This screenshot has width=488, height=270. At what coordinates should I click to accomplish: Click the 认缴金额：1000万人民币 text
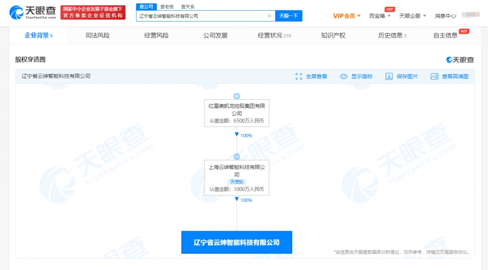pyautogui.click(x=237, y=189)
